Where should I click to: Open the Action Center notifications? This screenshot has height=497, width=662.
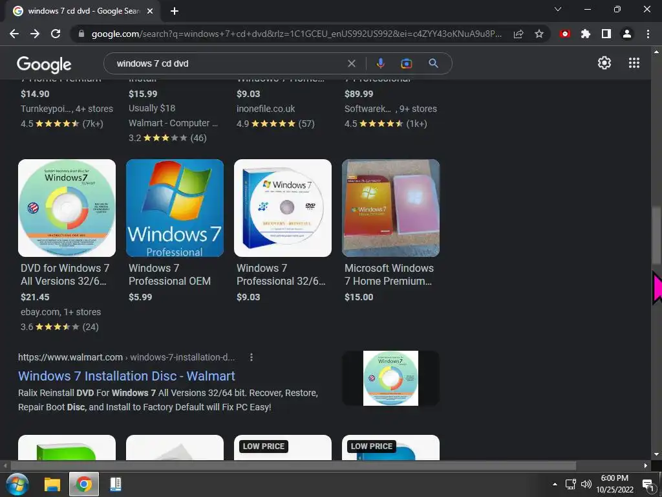tap(648, 485)
